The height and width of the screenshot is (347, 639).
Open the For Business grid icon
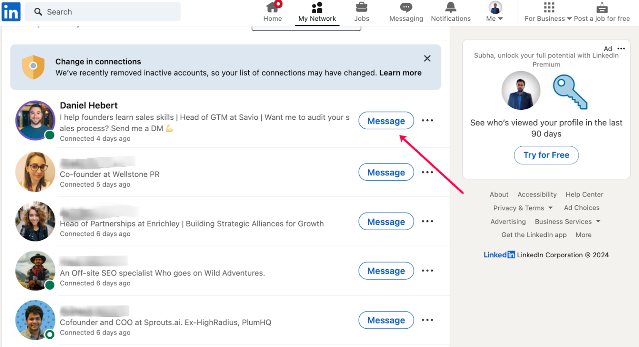pos(549,7)
